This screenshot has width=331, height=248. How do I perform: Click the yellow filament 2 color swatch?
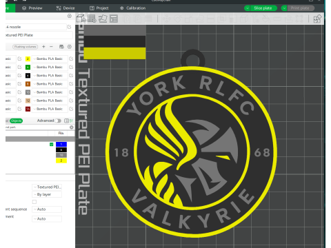(x=28, y=59)
